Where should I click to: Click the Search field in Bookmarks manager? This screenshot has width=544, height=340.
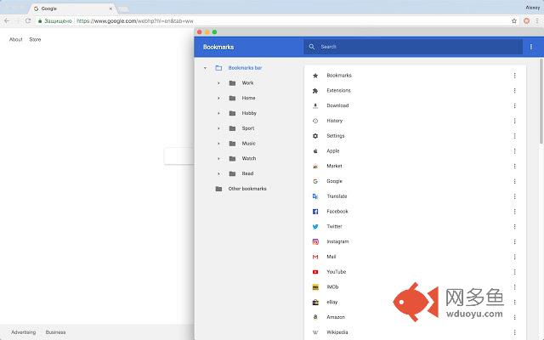413,47
